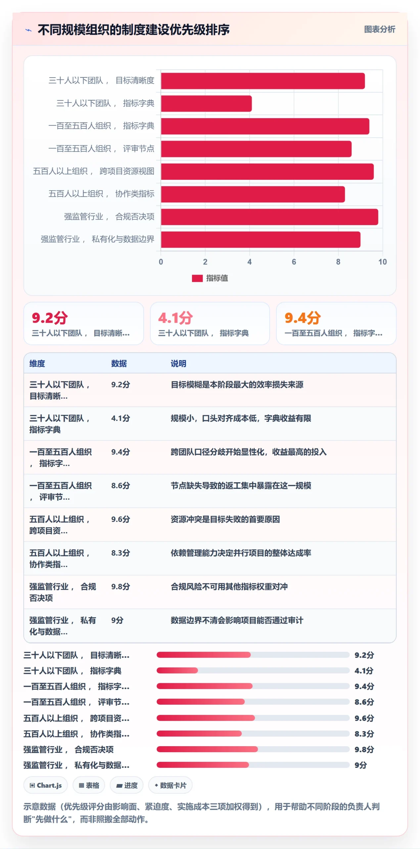Click the 表格 tag chip

[89, 785]
